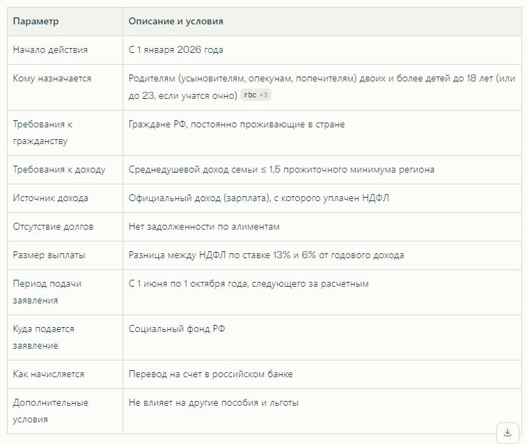
Task: Click the +3 additional sources indicator
Action: [x=265, y=95]
